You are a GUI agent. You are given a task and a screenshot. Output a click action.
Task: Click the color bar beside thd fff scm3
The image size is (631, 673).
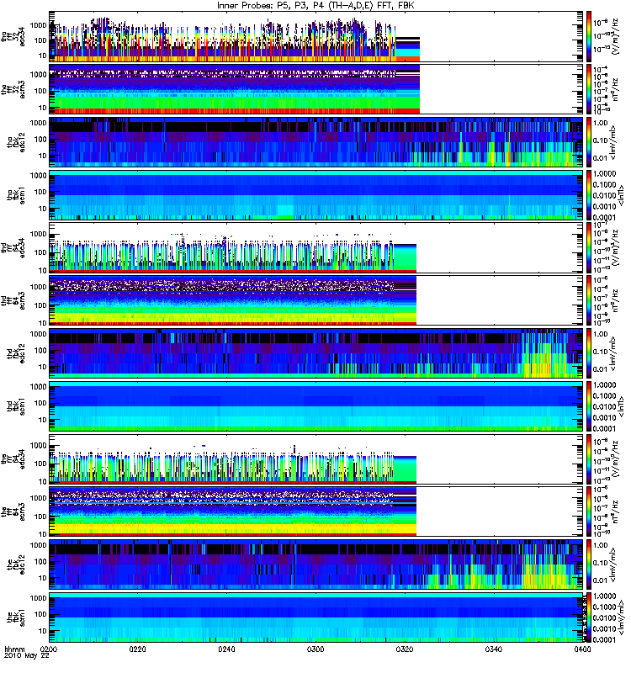[589, 301]
